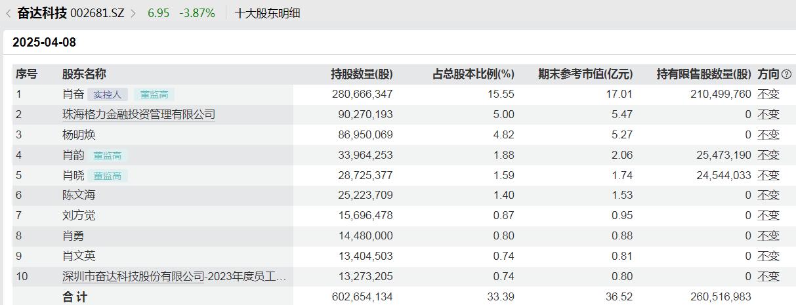Image resolution: width=796 pixels, height=305 pixels.
Task: Click the 董监高 tag next to 肖韵
Action: click(x=108, y=155)
